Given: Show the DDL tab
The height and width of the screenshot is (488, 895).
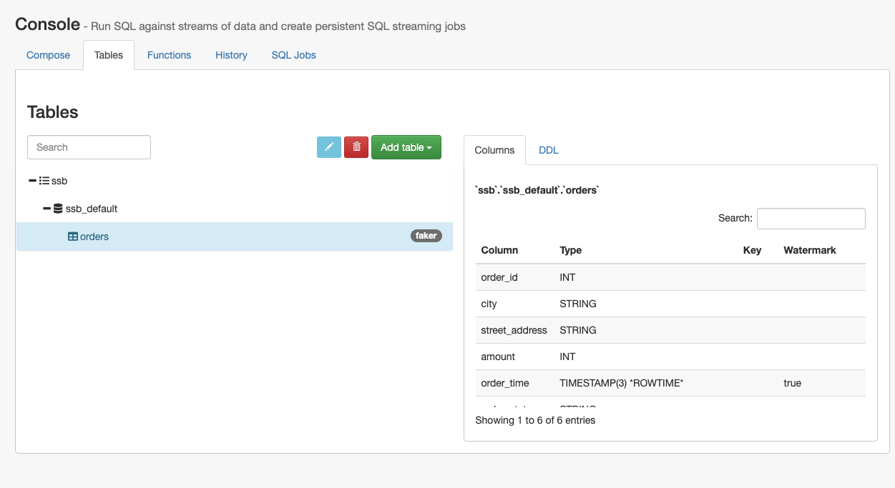Looking at the screenshot, I should coord(548,150).
